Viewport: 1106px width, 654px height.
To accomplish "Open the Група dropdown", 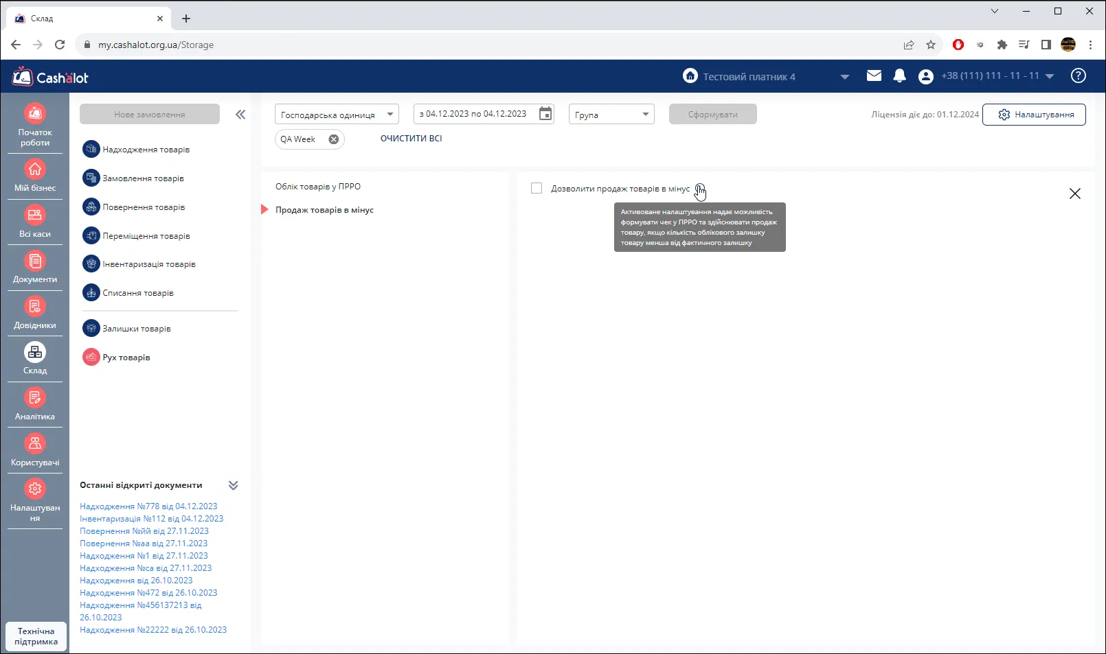I will (x=611, y=114).
